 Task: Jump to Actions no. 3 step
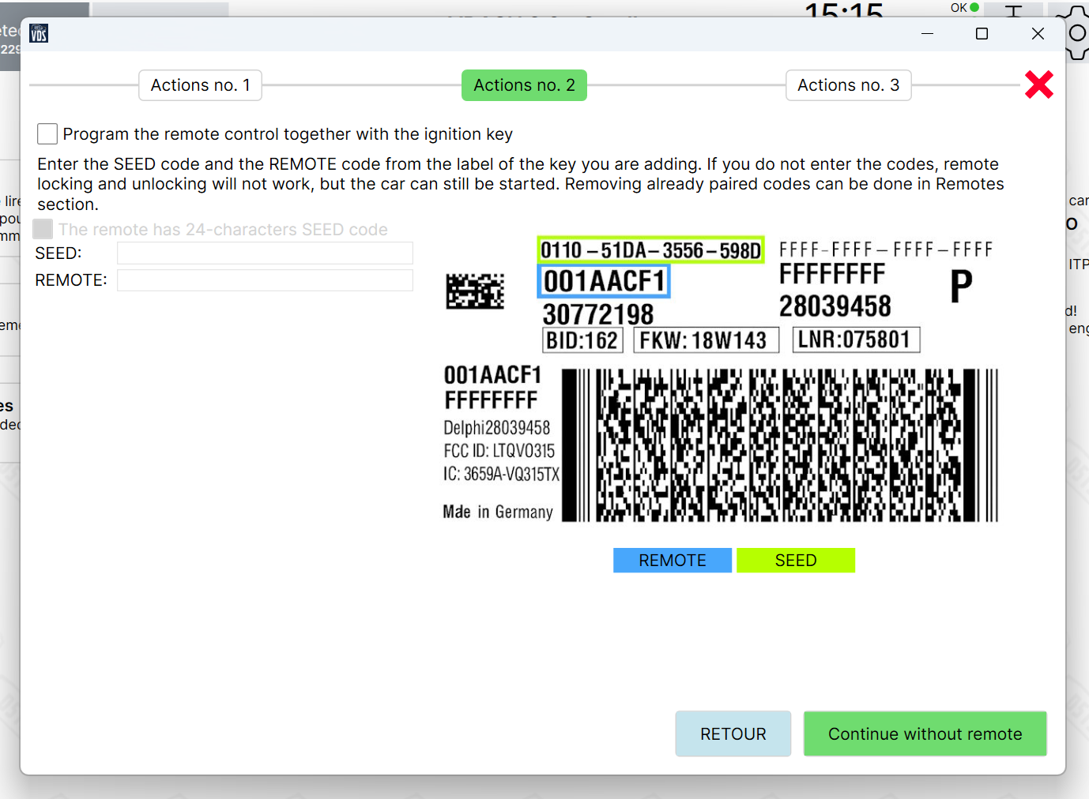pos(848,85)
